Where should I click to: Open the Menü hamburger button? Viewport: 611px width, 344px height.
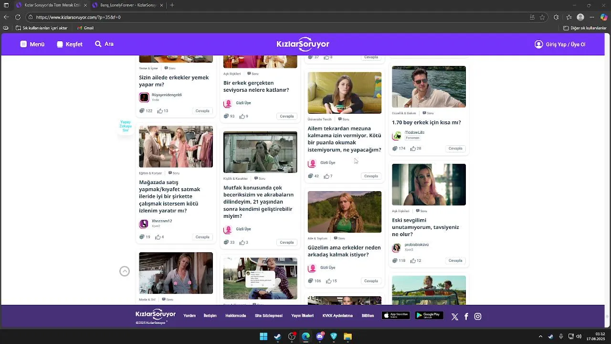(x=32, y=44)
